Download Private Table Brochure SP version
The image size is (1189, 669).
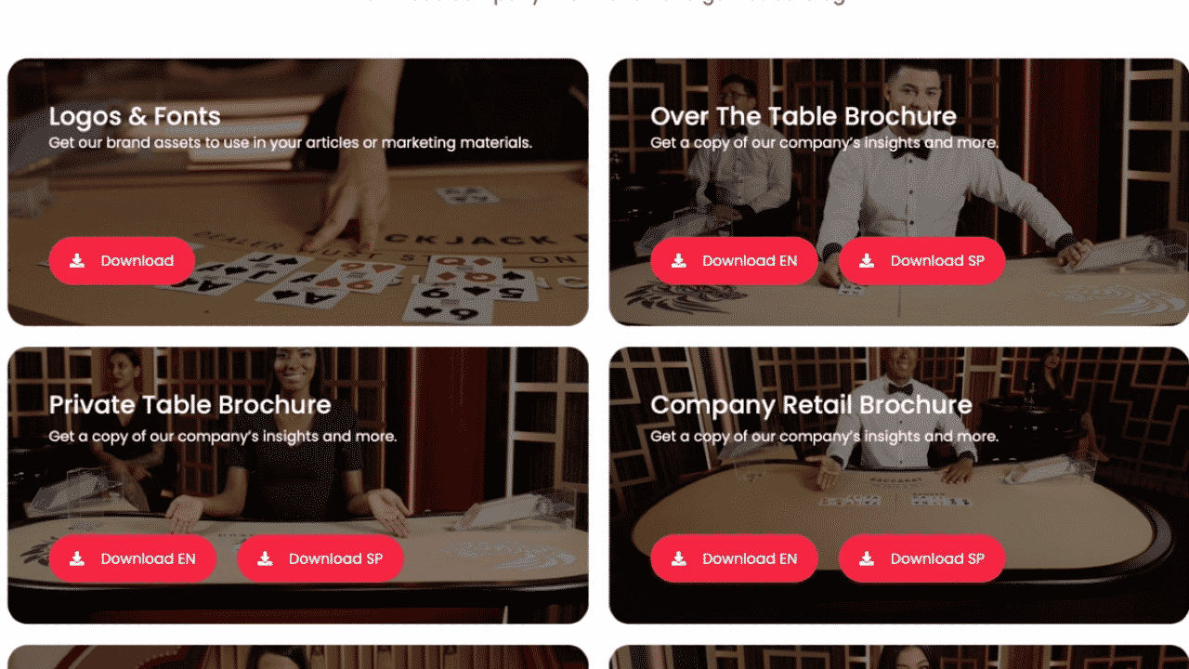coord(320,558)
